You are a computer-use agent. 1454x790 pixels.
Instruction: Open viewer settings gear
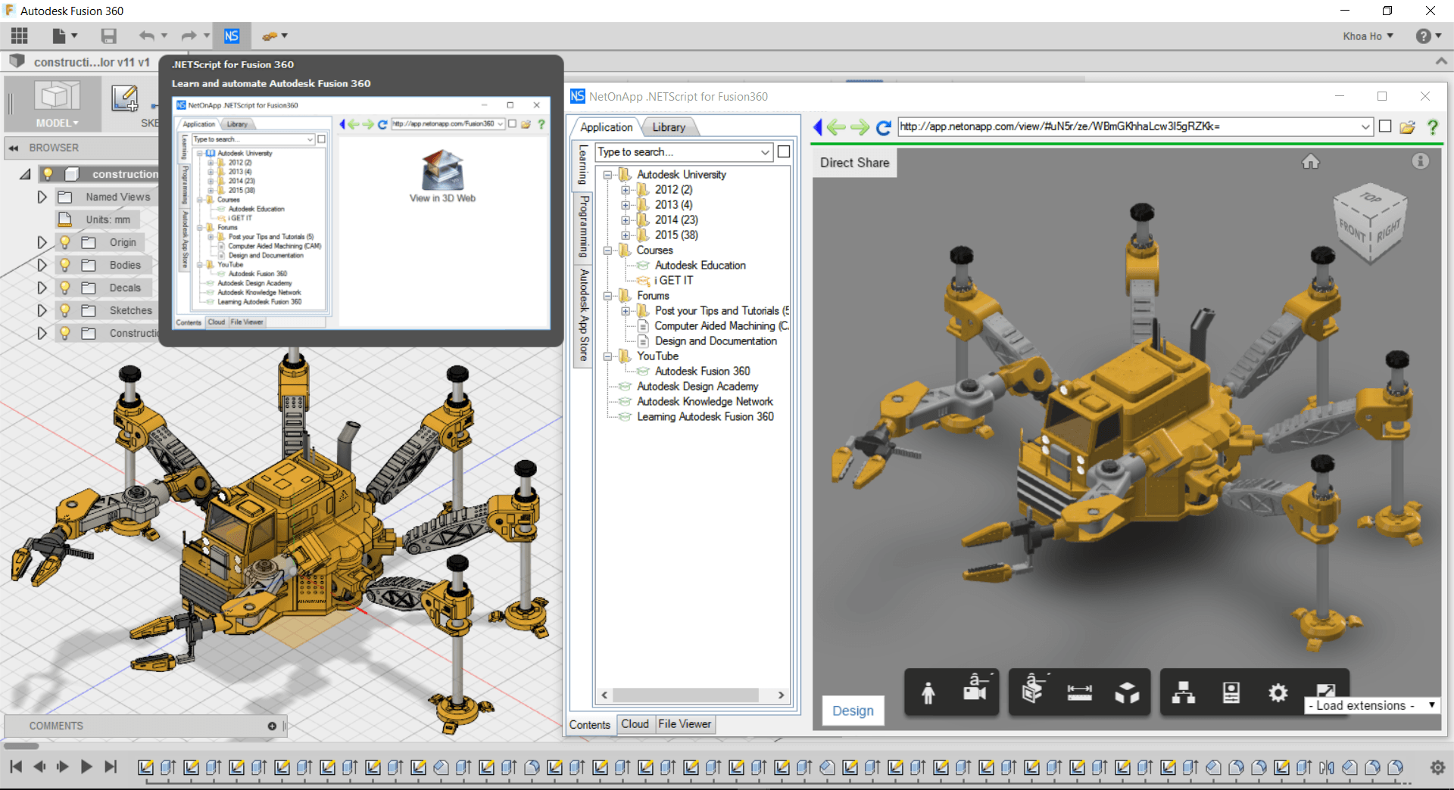[1278, 692]
